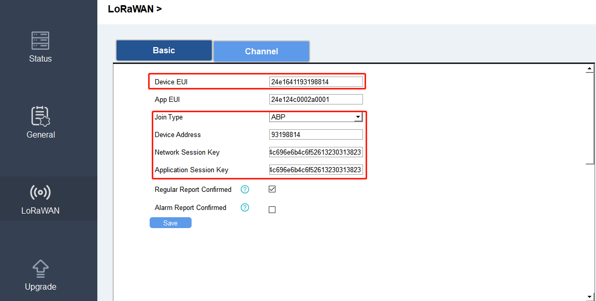Click the Device Address label

click(178, 135)
